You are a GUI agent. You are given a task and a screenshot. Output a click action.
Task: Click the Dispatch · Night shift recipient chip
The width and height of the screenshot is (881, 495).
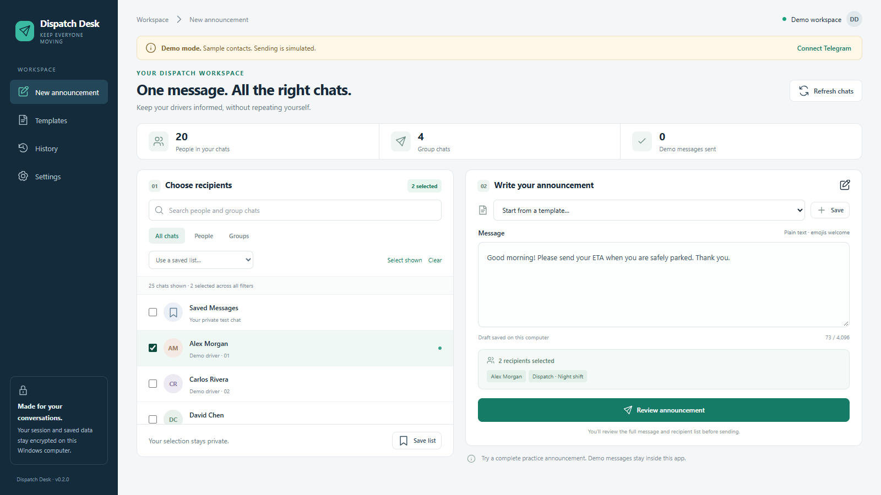[557, 377]
